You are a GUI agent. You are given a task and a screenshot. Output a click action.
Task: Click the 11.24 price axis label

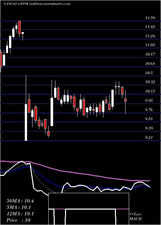point(150,36)
